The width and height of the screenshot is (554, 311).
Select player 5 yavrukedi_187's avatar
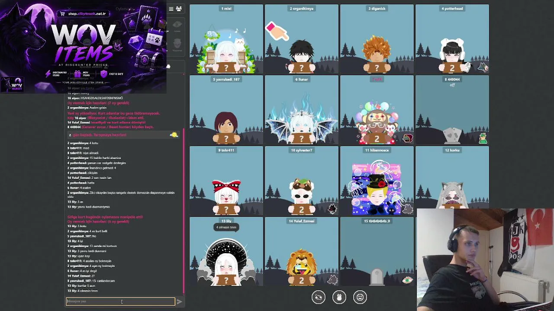(x=226, y=127)
